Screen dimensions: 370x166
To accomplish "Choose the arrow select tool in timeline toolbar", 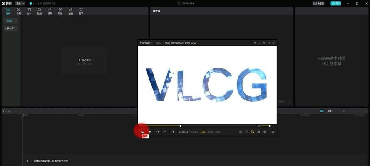I will 5,111.
